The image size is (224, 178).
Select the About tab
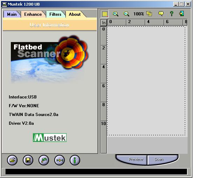point(75,14)
